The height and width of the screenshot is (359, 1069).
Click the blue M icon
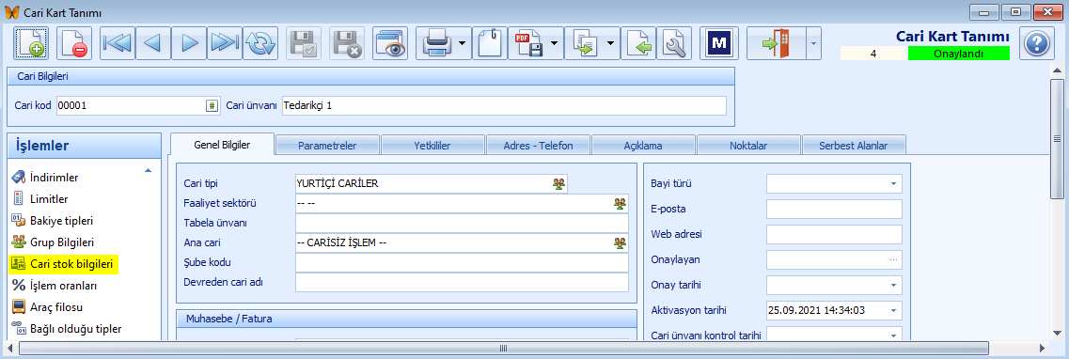point(718,43)
